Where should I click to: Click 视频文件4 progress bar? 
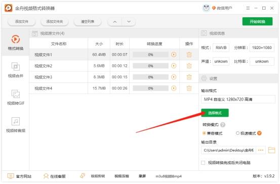click(150, 88)
